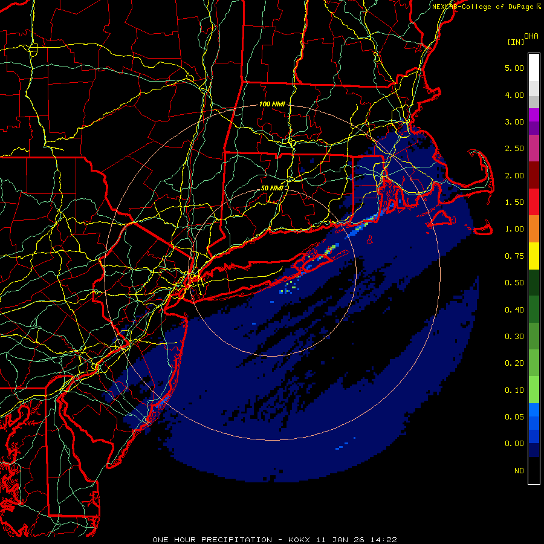The image size is (544, 544).
Task: Click the 0.40 legend value label
Action: tap(514, 310)
